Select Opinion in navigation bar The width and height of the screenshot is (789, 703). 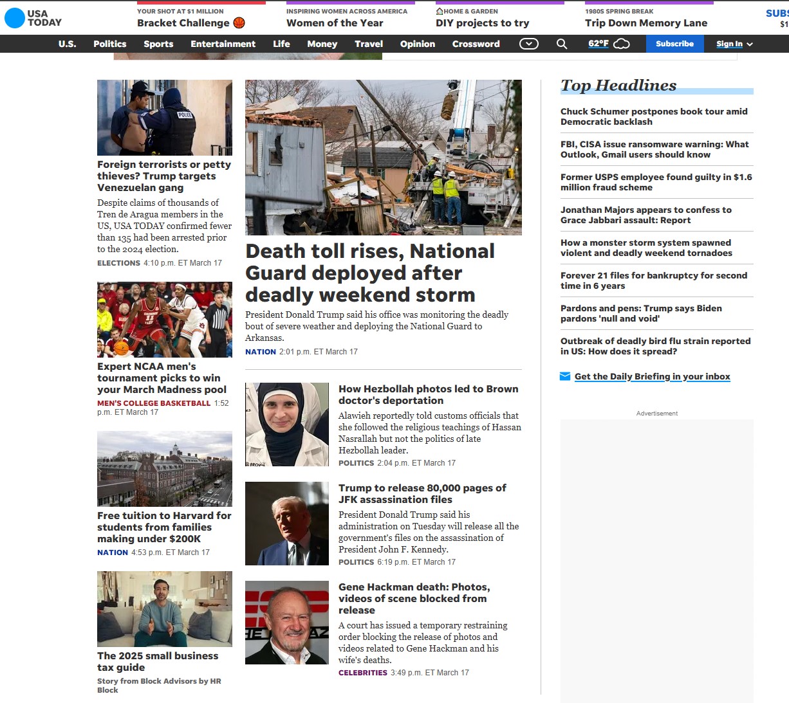pos(418,44)
